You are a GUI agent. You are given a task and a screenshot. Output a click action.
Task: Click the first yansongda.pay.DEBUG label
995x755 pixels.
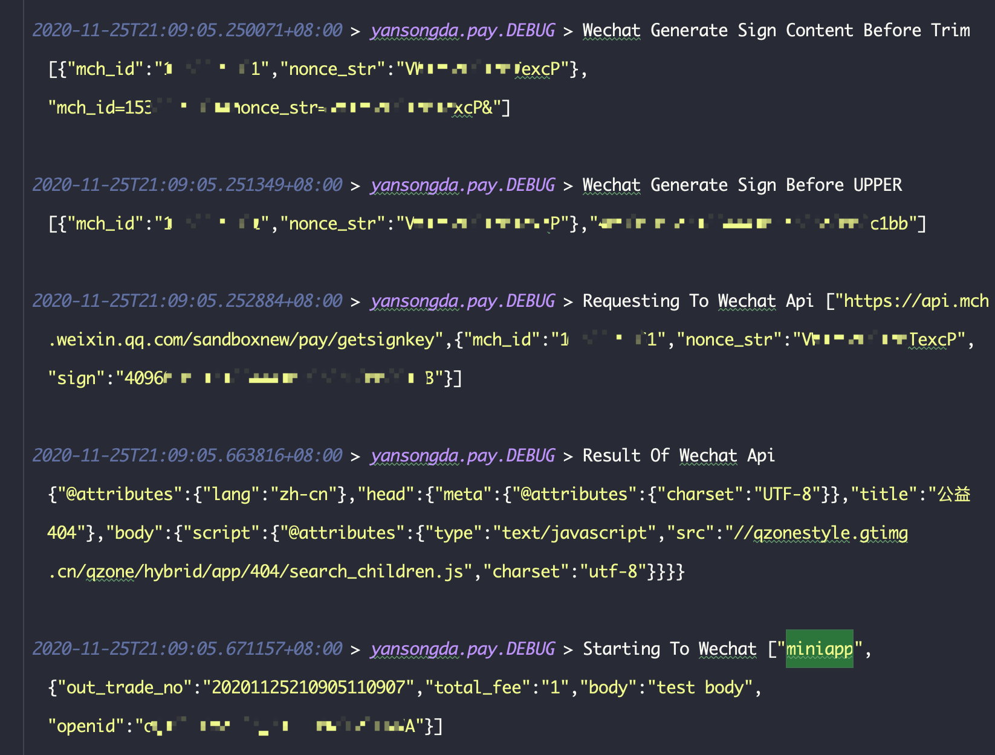click(463, 29)
